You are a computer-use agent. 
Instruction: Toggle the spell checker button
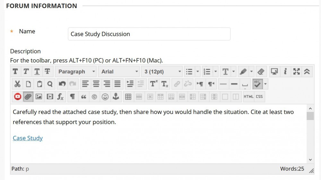coord(257,84)
